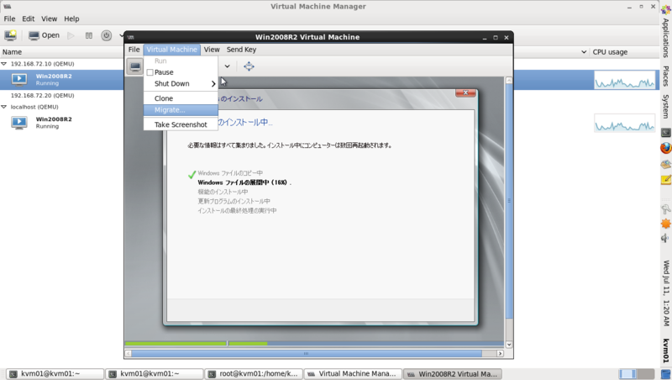Screen dimensions: 672x380
Task: Click the orange update notification icon
Action: (x=665, y=224)
